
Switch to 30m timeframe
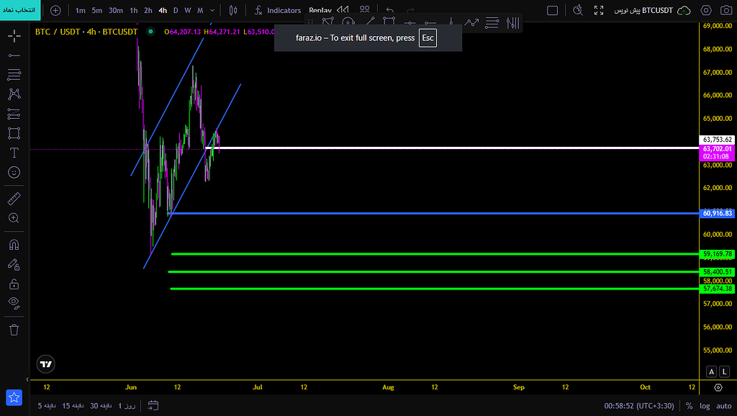pyautogui.click(x=116, y=10)
